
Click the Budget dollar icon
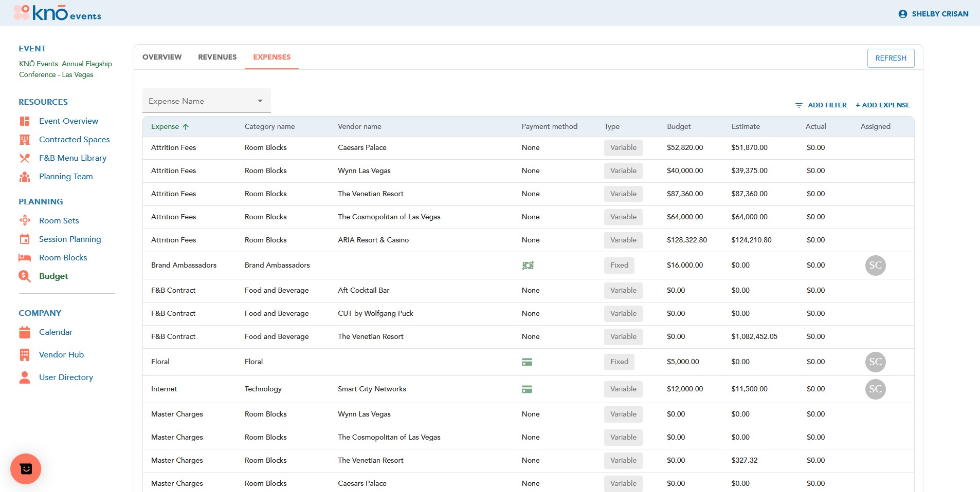point(25,276)
